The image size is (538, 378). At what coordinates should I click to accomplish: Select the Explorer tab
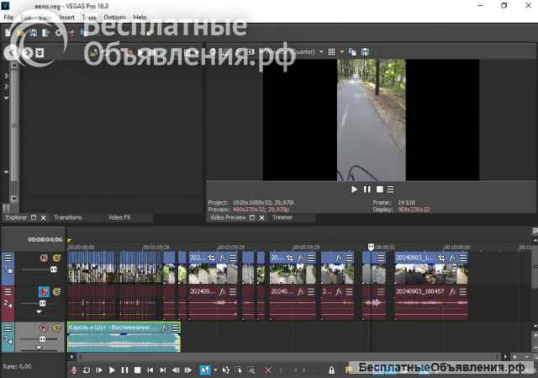point(16,218)
